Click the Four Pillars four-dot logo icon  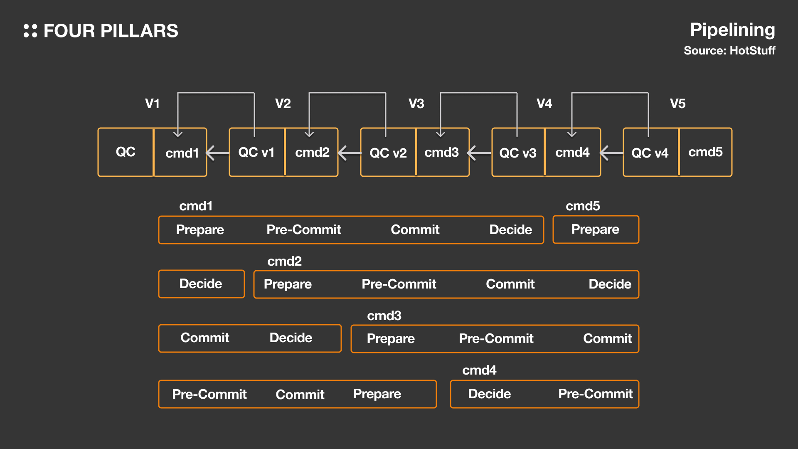30,31
